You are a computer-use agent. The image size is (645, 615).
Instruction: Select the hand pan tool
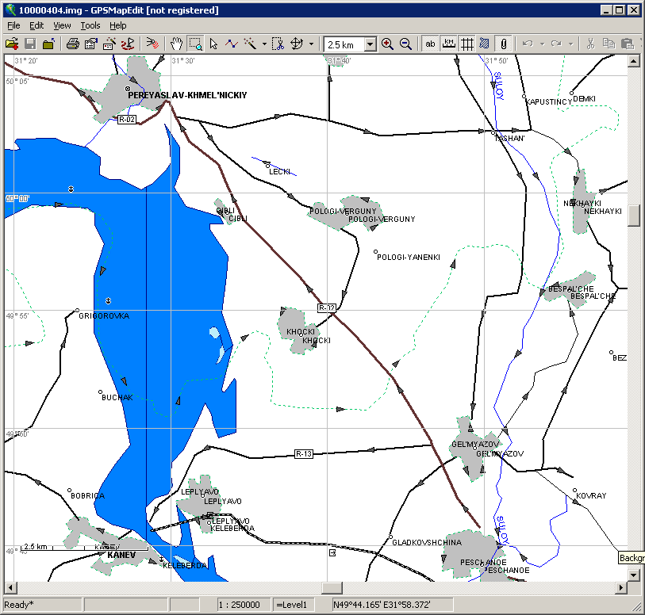point(177,44)
